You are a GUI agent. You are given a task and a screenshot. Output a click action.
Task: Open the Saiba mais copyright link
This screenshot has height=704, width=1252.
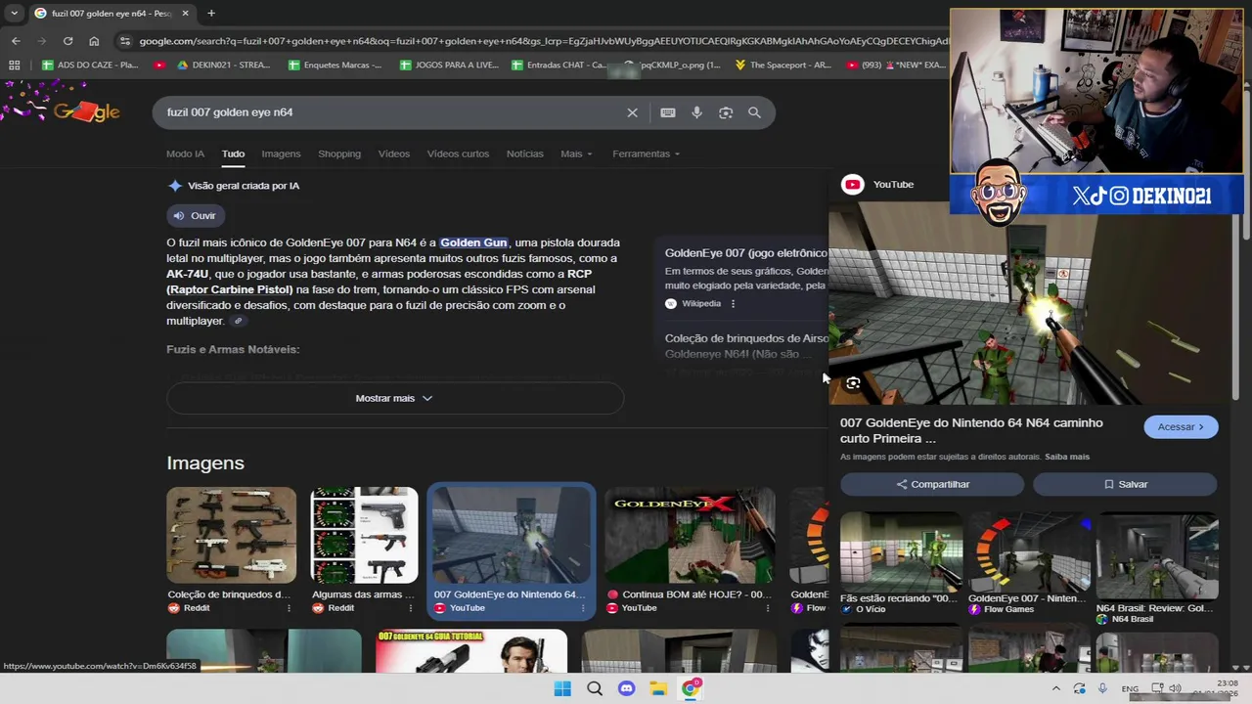point(1066,457)
